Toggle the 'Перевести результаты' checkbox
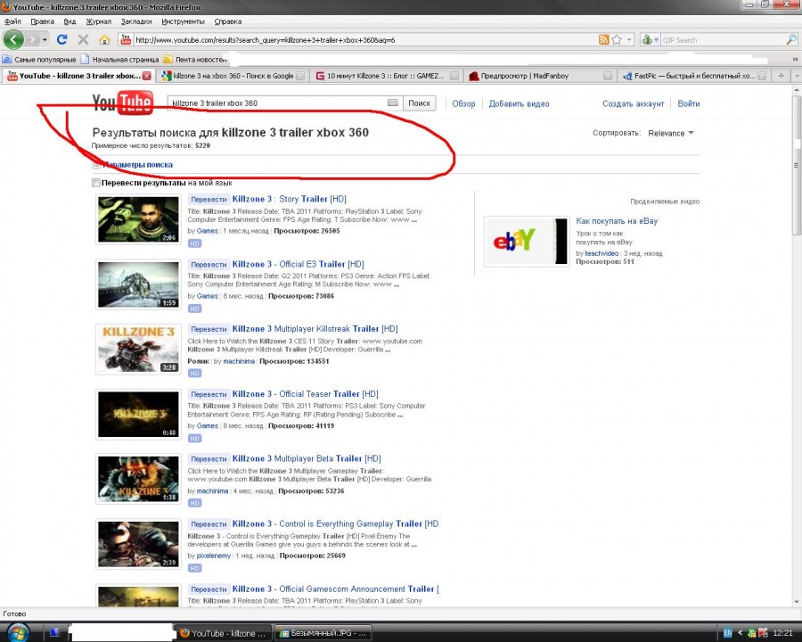The height and width of the screenshot is (642, 802). tap(96, 183)
